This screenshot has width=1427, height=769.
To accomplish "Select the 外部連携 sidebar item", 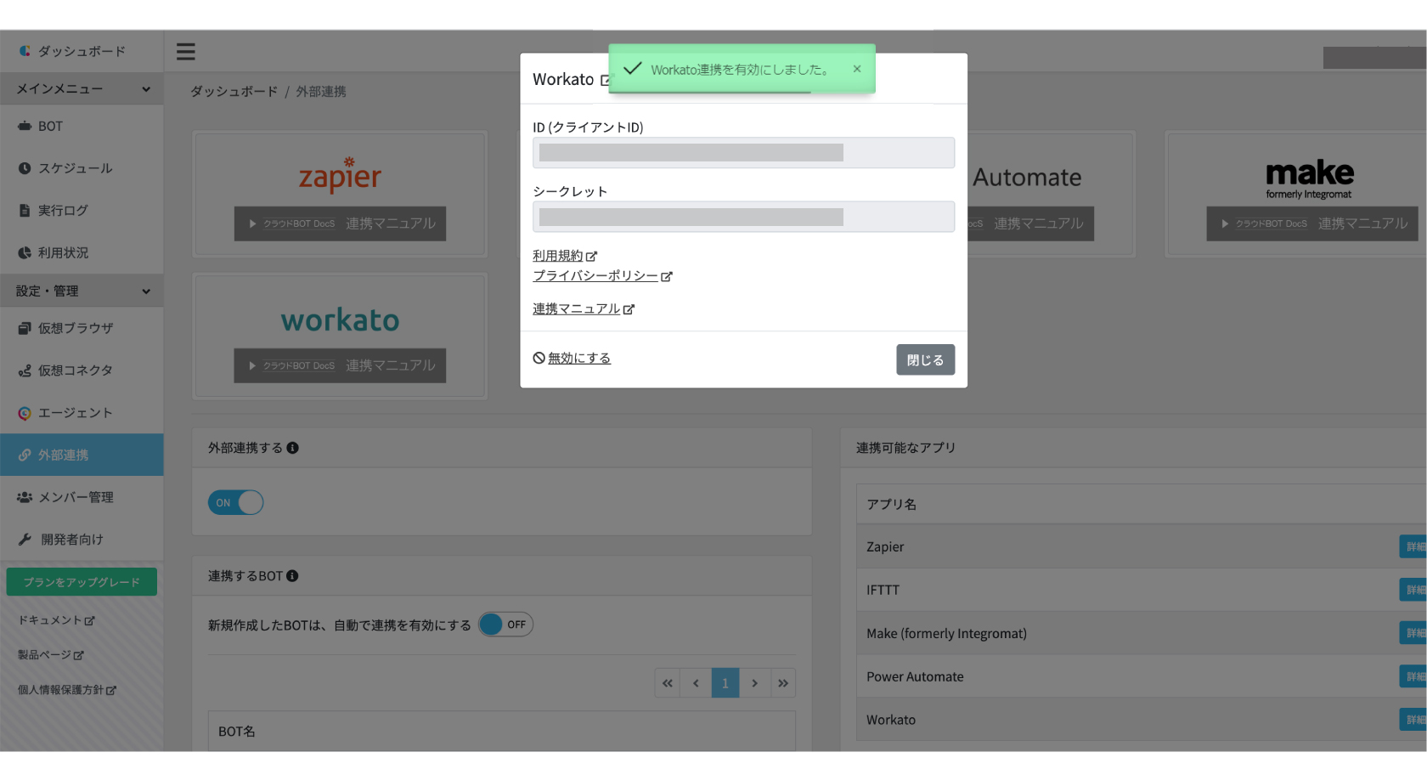I will coord(82,455).
